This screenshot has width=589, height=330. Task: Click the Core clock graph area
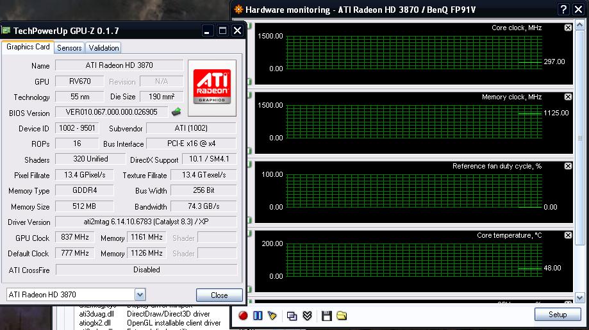[414, 53]
